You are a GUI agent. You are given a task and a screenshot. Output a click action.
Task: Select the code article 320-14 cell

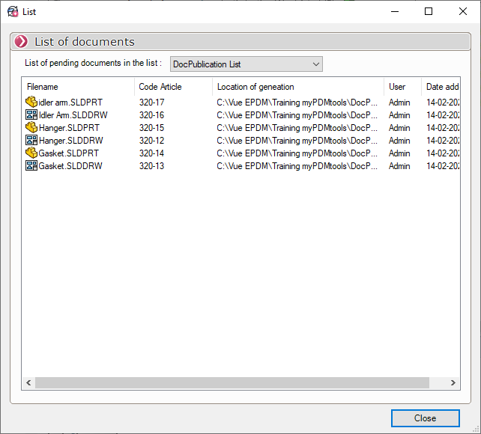[152, 153]
